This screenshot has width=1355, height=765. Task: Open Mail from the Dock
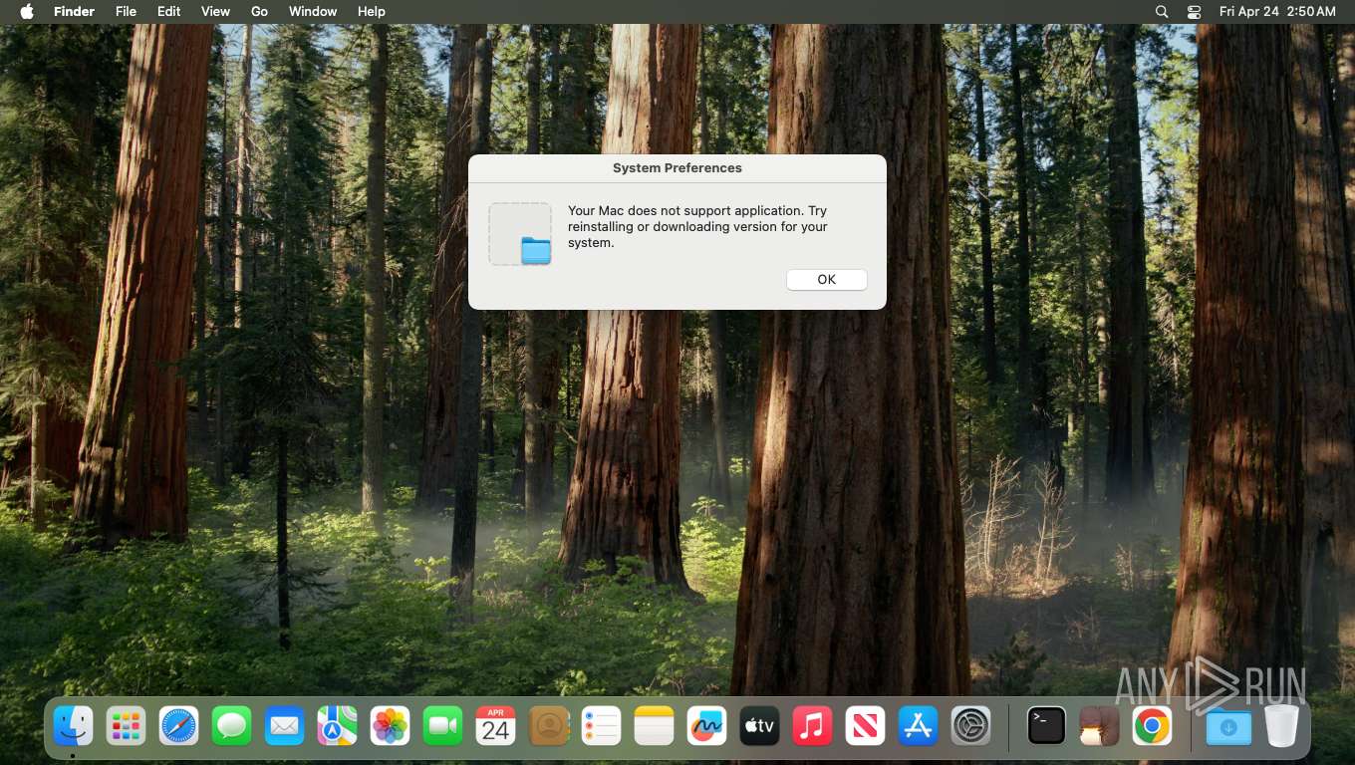tap(284, 726)
